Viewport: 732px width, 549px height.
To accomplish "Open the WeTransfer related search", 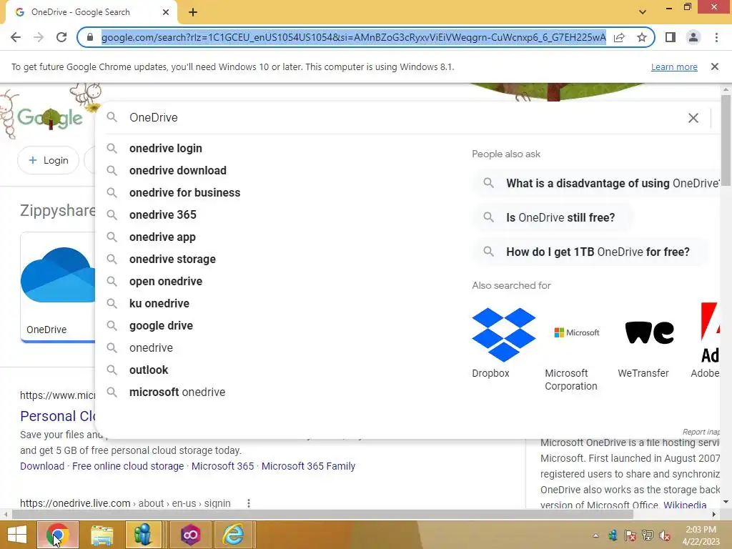I will pos(649,342).
